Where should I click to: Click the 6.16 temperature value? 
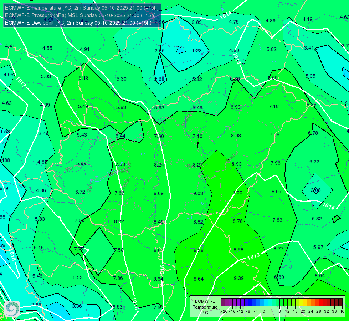point(39,248)
